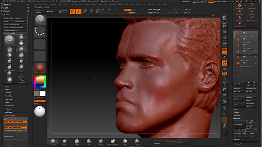Open the red material sphere thumbnail
Screen dimensions: 262x147
40,68
